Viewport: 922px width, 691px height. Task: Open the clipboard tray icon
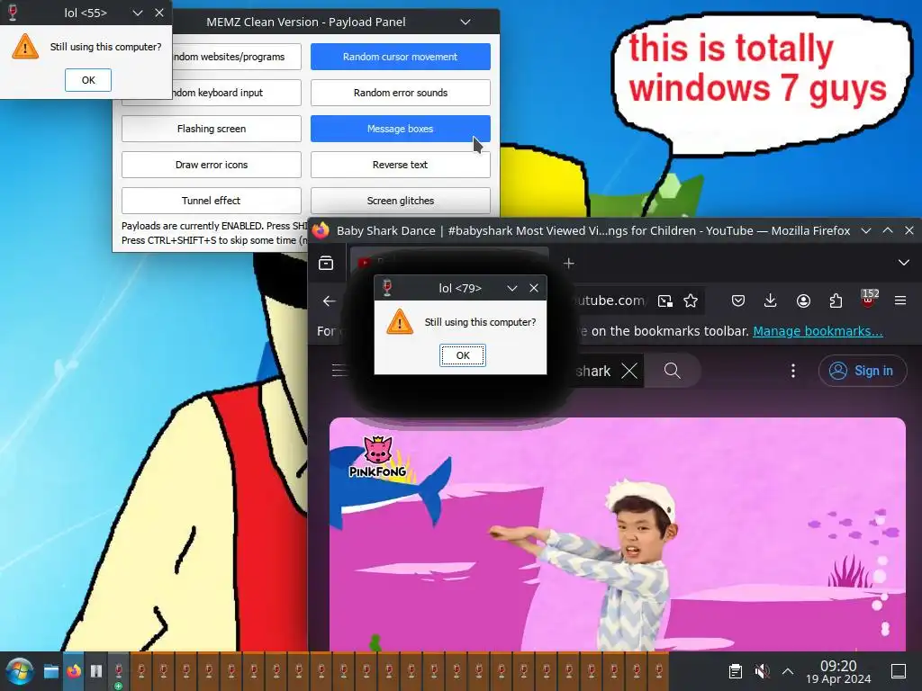[735, 671]
